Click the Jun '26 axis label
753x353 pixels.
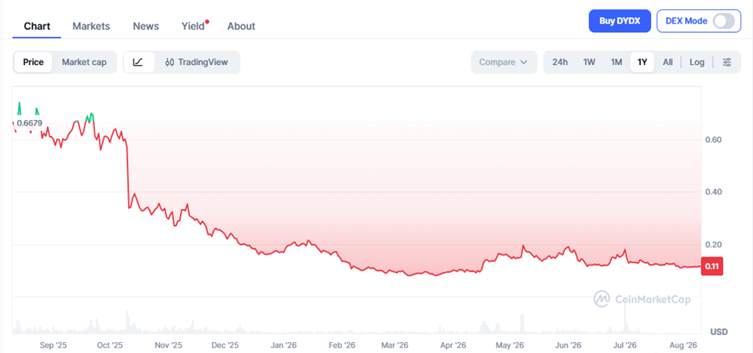tap(568, 345)
